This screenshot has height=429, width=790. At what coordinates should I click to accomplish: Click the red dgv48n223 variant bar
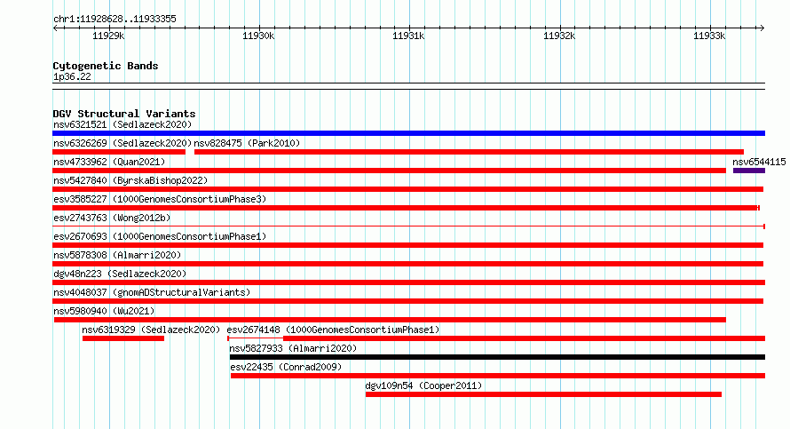coord(408,282)
